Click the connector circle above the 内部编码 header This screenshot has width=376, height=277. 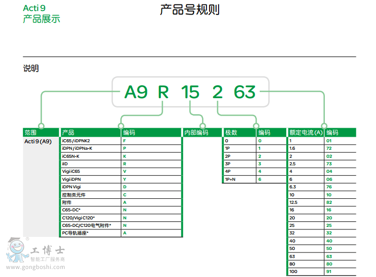tap(203, 126)
